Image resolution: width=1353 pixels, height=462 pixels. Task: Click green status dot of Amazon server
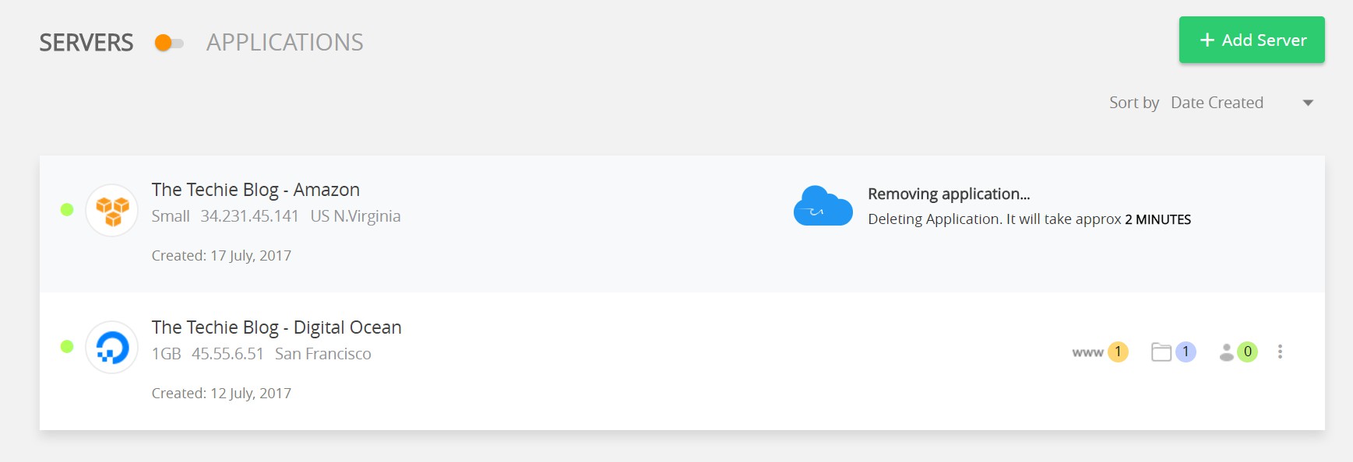(x=67, y=209)
